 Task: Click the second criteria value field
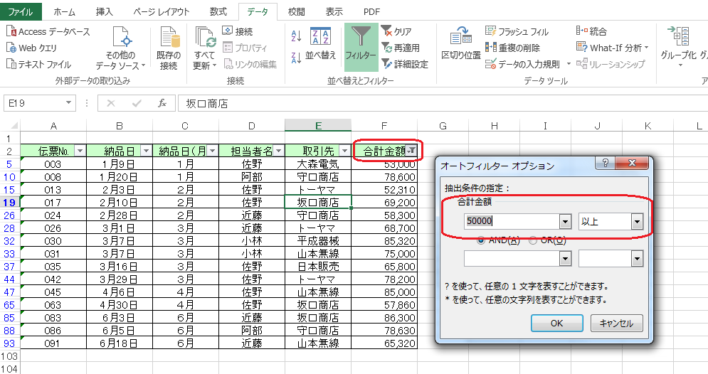click(x=512, y=259)
